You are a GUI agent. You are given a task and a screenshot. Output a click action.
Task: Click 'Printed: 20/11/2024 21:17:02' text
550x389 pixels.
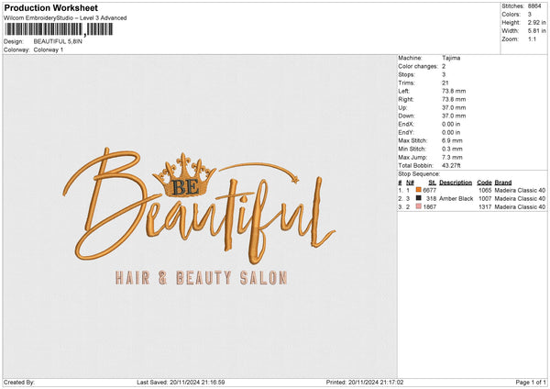tap(365, 383)
